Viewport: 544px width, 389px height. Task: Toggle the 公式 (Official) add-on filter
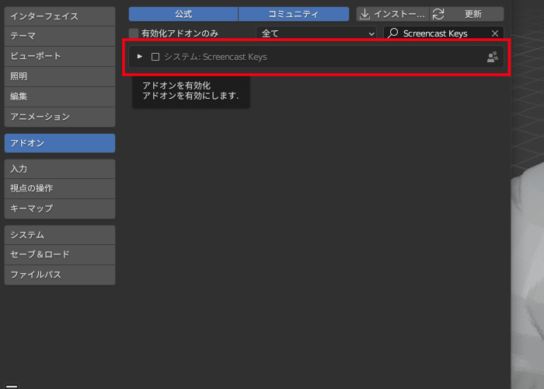click(183, 14)
